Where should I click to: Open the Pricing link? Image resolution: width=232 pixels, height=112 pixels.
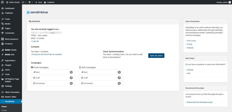click(x=189, y=44)
